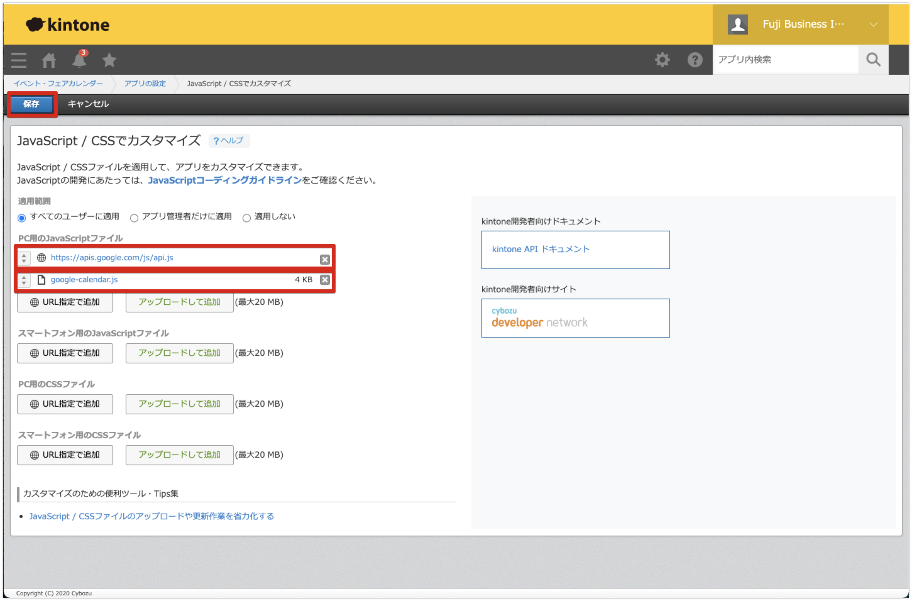Upload a PC CSS file
The width and height of the screenshot is (912, 601).
180,404
